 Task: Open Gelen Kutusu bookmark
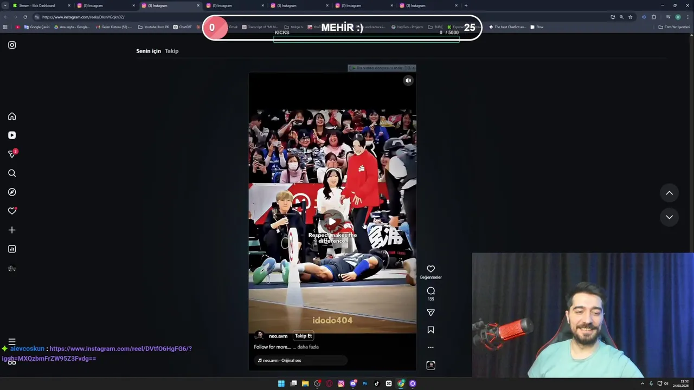[x=113, y=27]
